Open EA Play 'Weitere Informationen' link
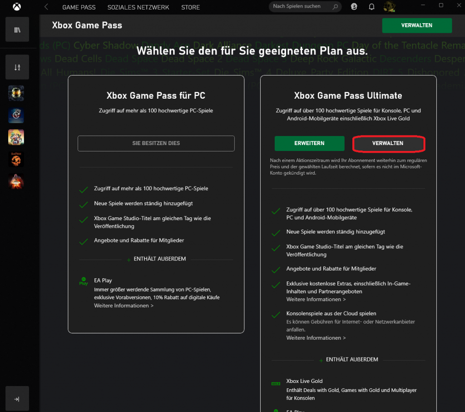This screenshot has height=412, width=465. (124, 306)
